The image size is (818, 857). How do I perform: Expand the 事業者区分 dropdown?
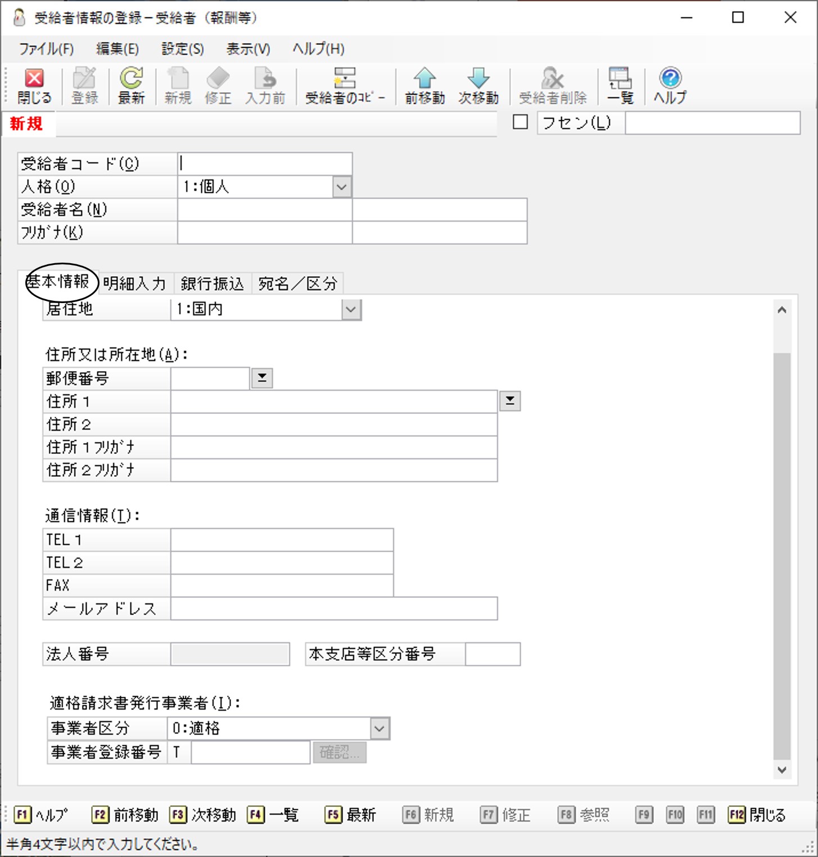point(379,729)
